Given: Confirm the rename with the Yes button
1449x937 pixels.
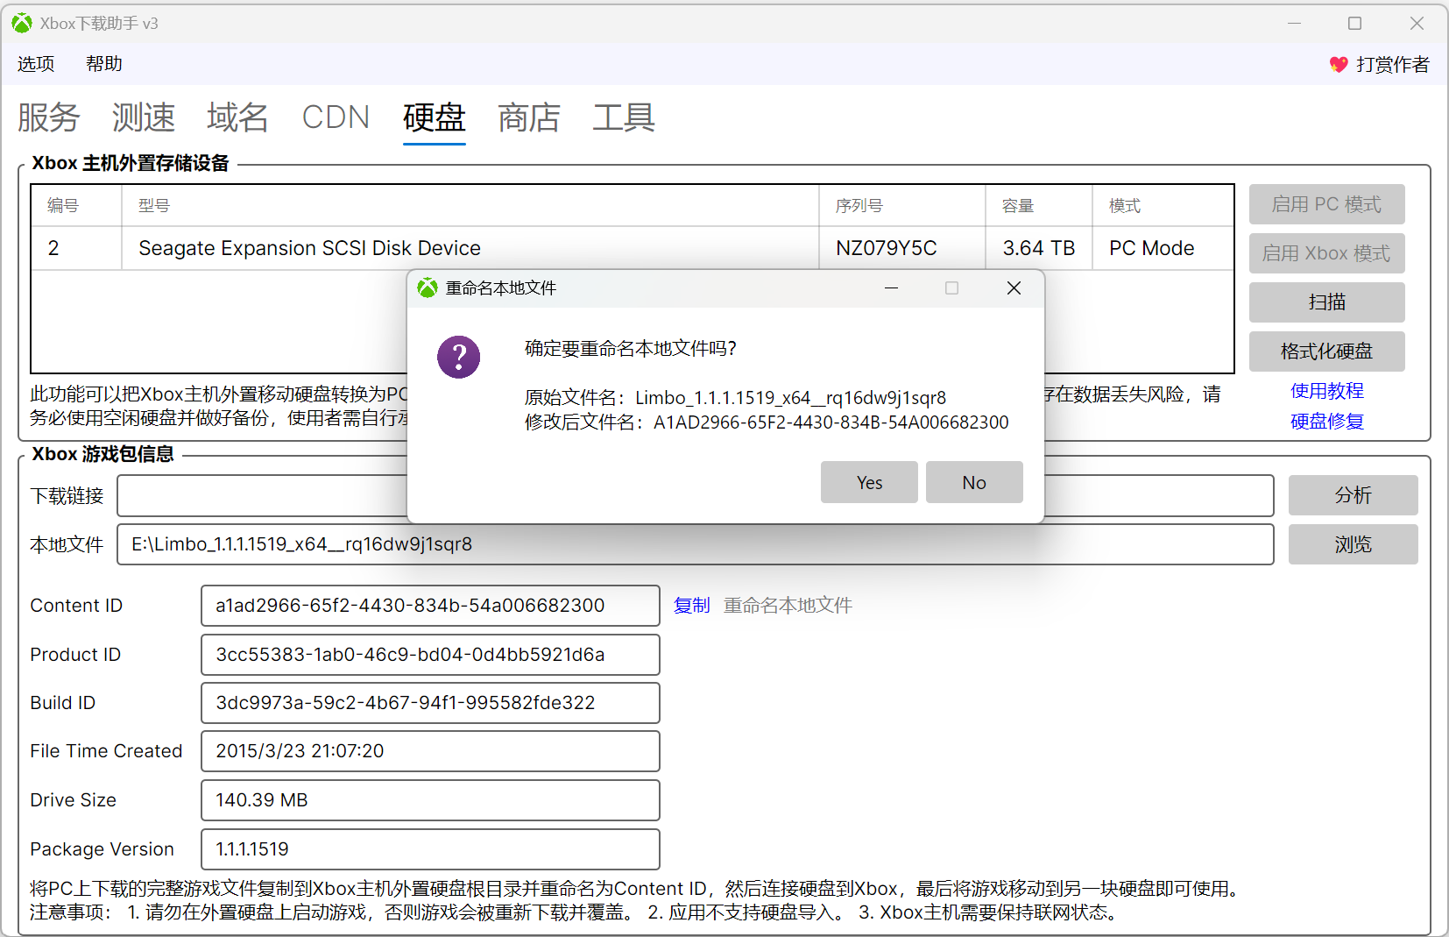Looking at the screenshot, I should coord(869,482).
